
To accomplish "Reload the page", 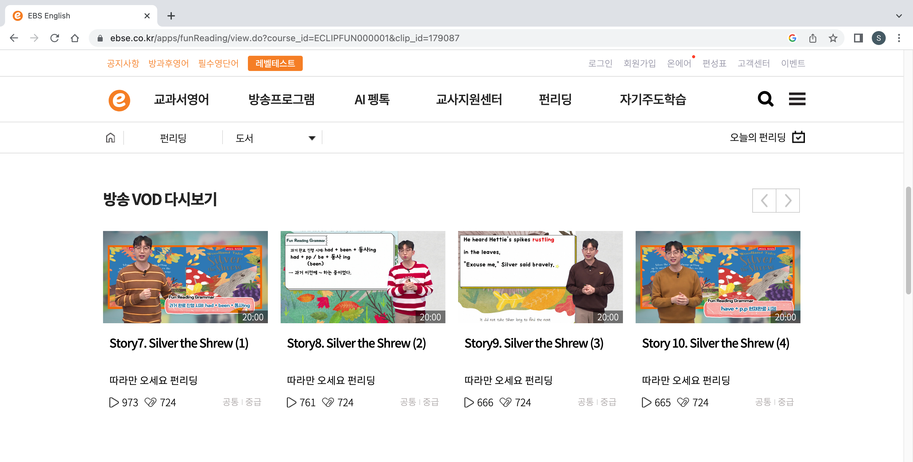I will coord(55,38).
